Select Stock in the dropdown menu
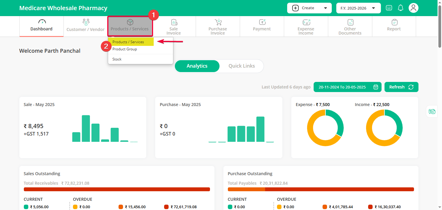This screenshot has height=210, width=442. [117, 59]
